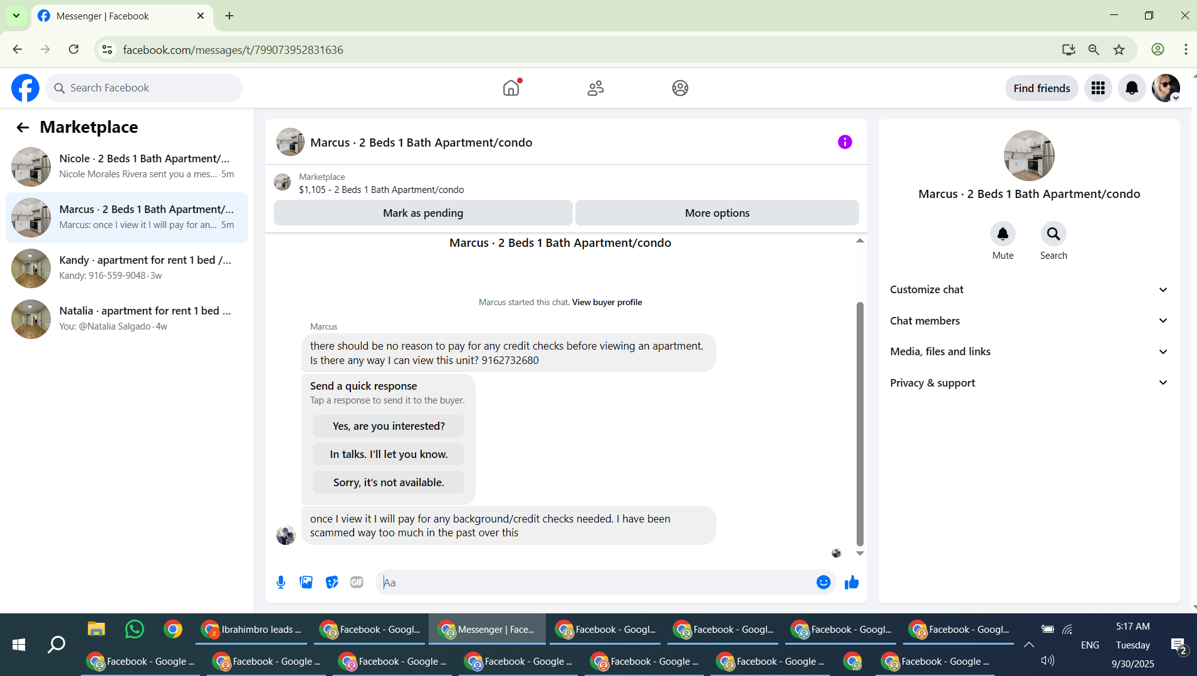Switch to the Messenger | Facebook browser tab
The height and width of the screenshot is (676, 1197).
(122, 16)
